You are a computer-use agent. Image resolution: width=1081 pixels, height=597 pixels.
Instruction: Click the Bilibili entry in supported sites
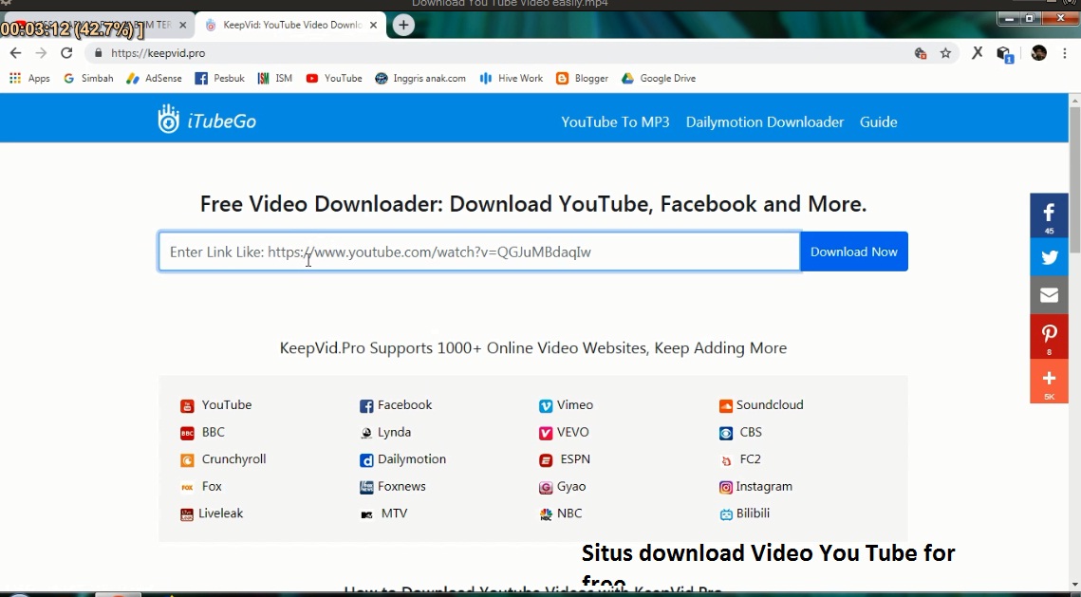(x=745, y=513)
